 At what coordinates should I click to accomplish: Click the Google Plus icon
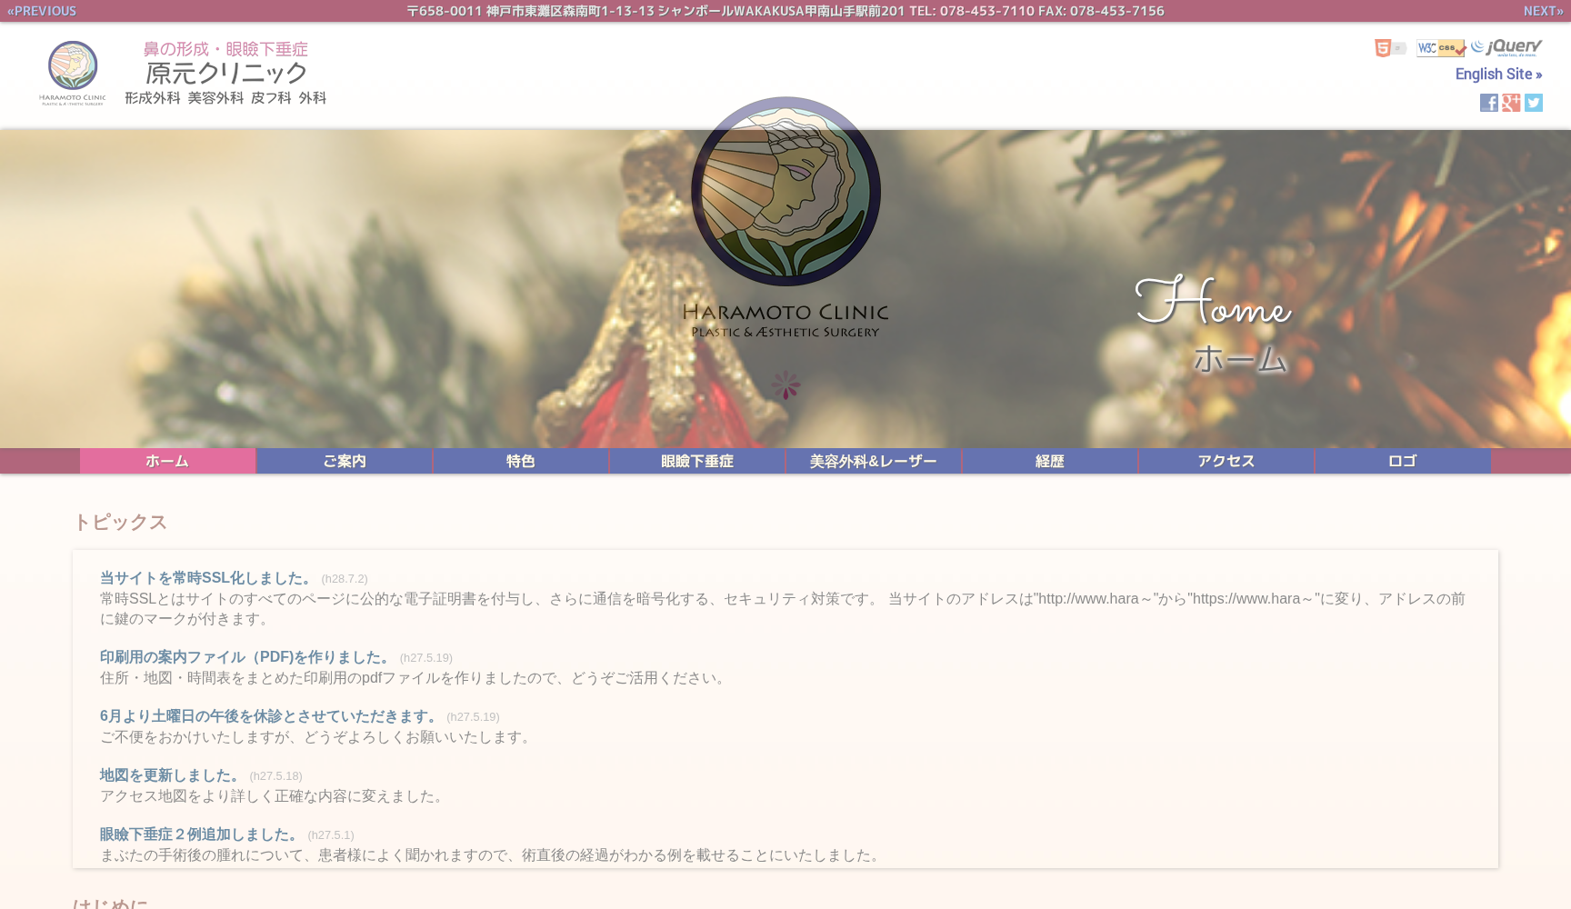pyautogui.click(x=1511, y=103)
